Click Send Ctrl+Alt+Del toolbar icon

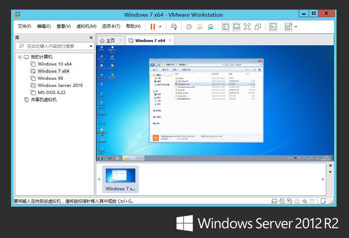click(174, 27)
